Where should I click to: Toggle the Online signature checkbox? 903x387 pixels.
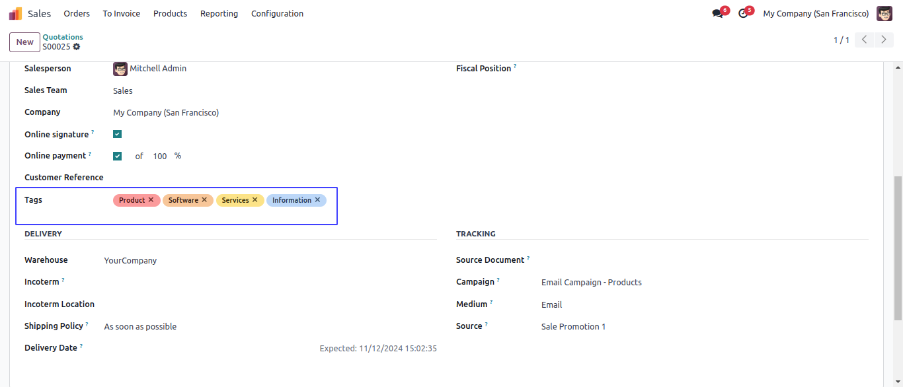pos(118,135)
